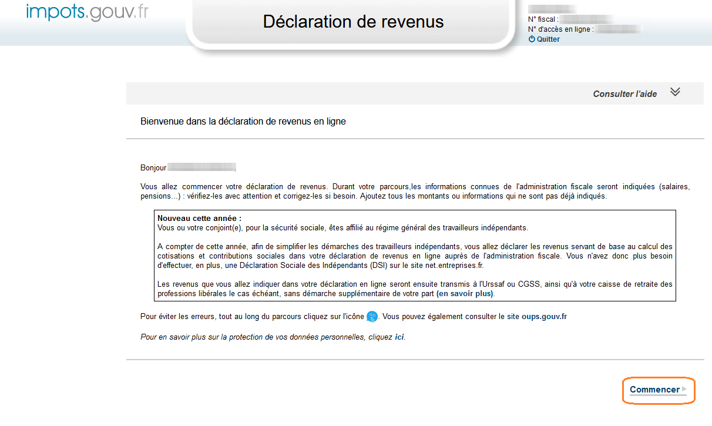Click the impots.gouv.fr logo
The image size is (712, 426).
[x=87, y=12]
